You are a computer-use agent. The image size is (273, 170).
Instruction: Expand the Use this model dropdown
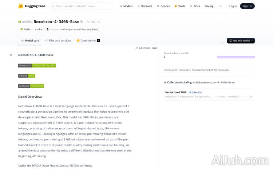(x=241, y=41)
